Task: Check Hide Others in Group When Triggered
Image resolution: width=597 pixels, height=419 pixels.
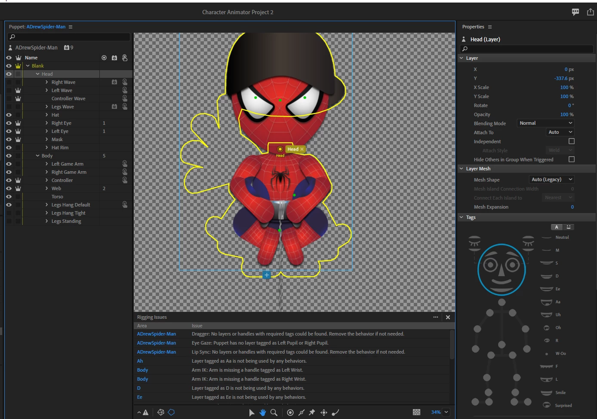Action: tap(572, 159)
